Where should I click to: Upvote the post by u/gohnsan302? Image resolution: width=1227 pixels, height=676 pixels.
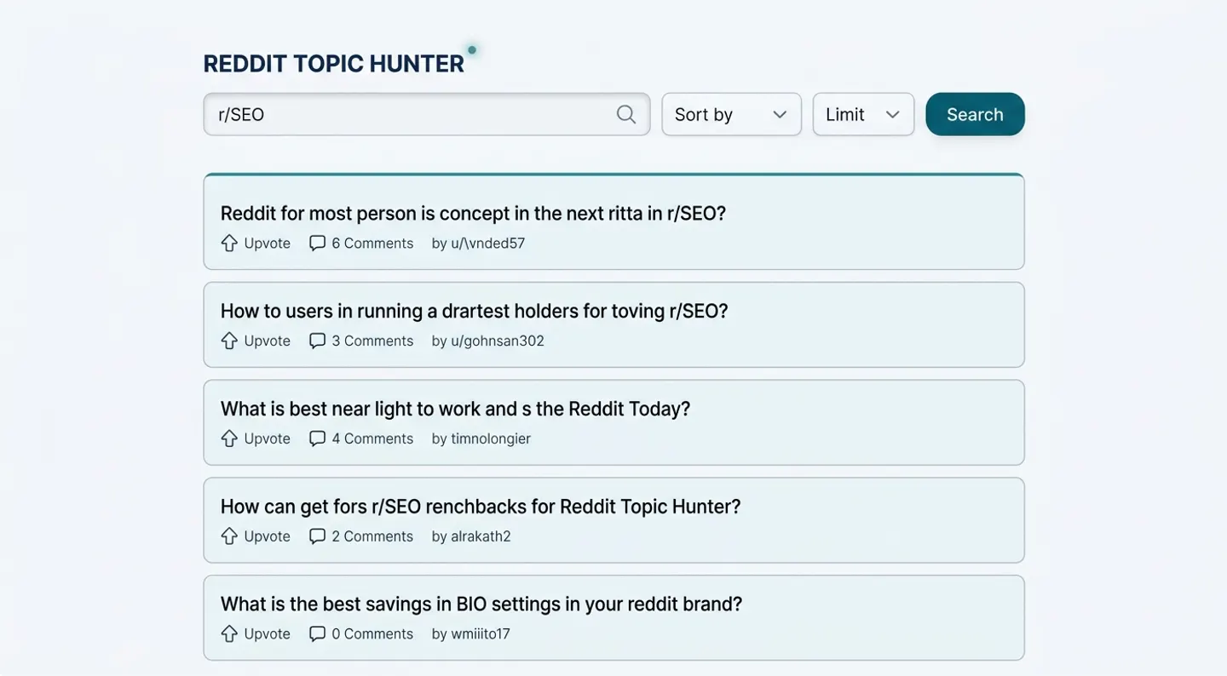tap(229, 341)
